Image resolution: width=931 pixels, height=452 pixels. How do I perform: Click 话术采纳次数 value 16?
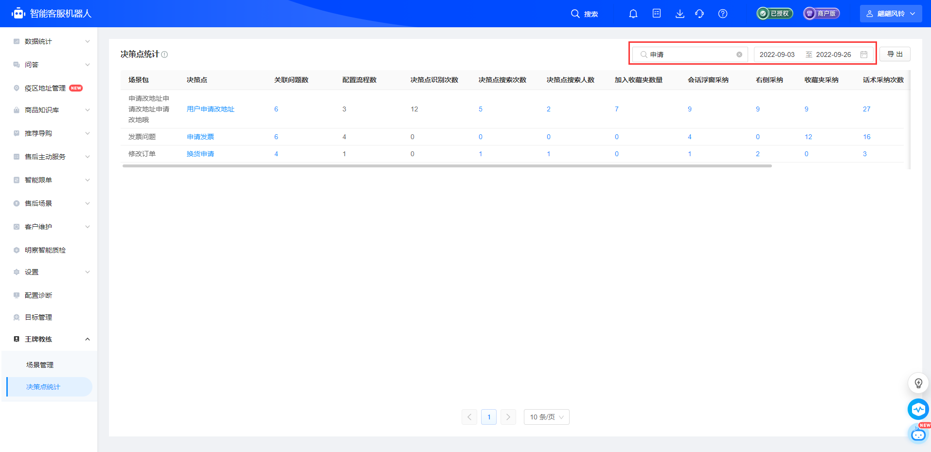coord(867,137)
